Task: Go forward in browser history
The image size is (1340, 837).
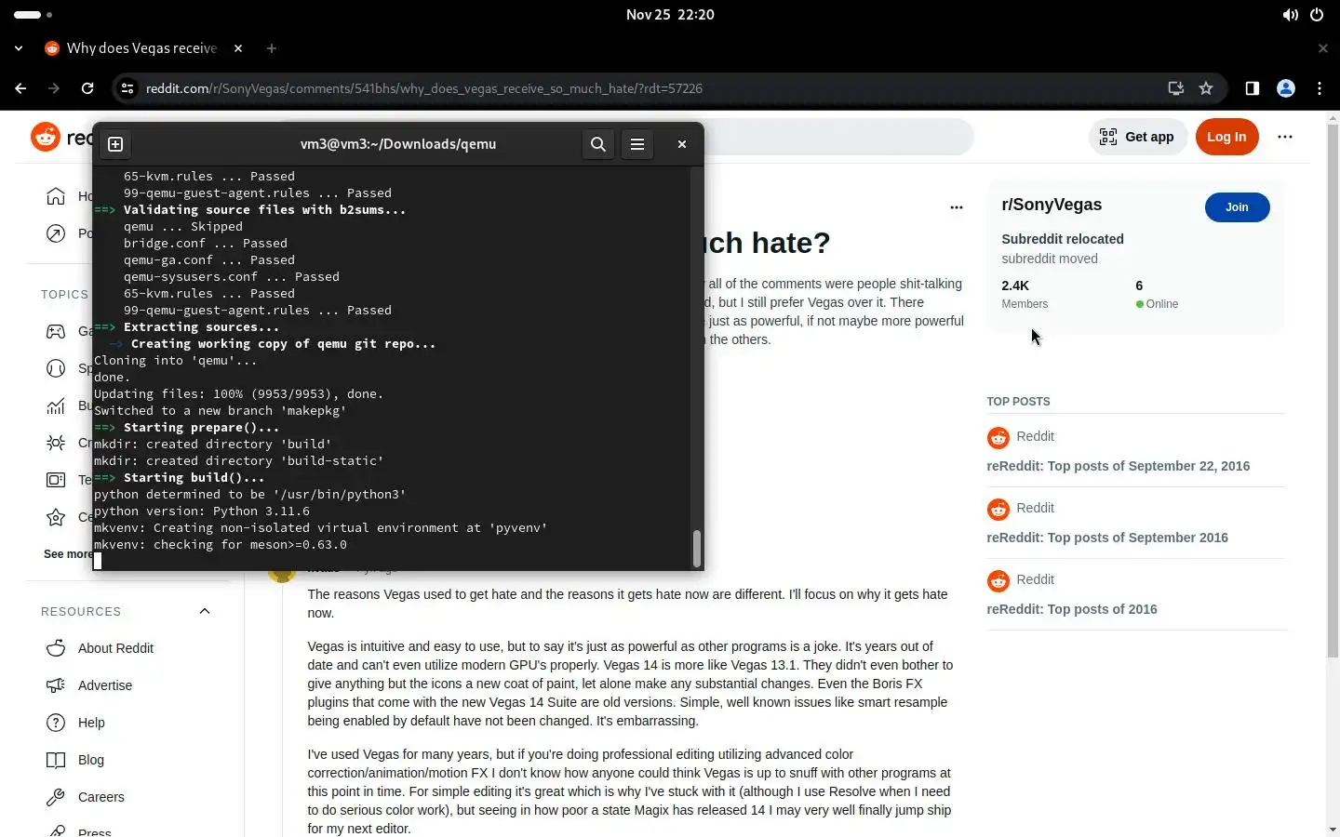Action: (54, 88)
